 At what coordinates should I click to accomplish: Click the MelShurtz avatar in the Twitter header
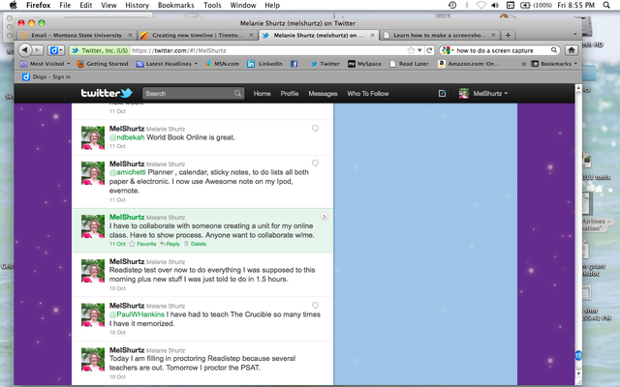(x=464, y=94)
